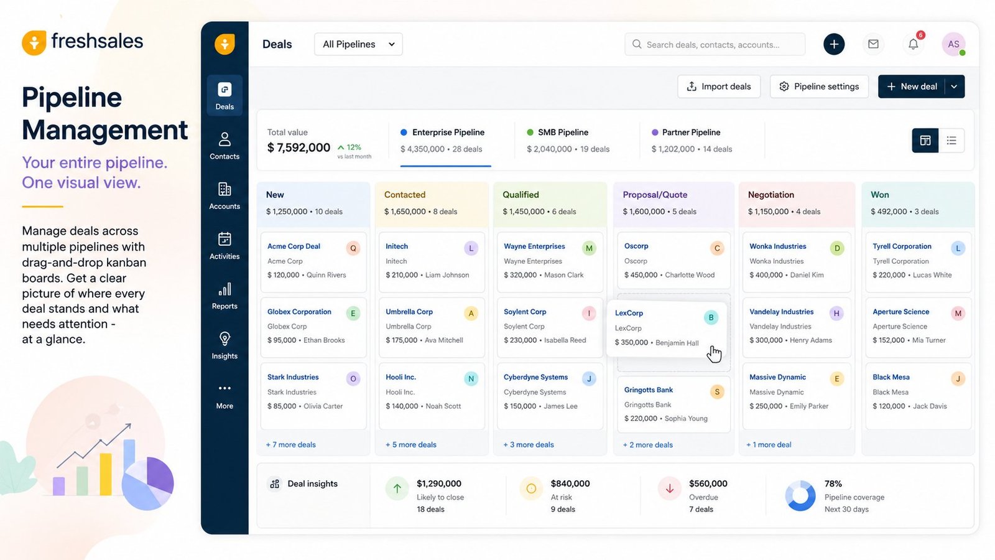Open the Vandelay Industries deal
This screenshot has width=995, height=560.
point(797,327)
